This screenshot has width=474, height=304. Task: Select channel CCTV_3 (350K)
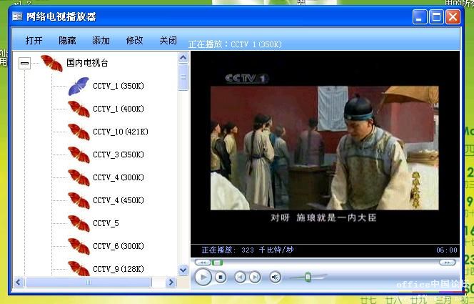(x=118, y=155)
